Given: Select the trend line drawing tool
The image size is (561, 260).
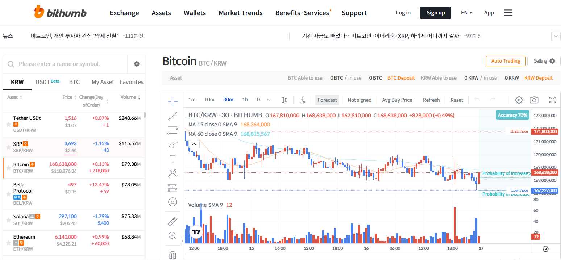Looking at the screenshot, I should click(173, 116).
